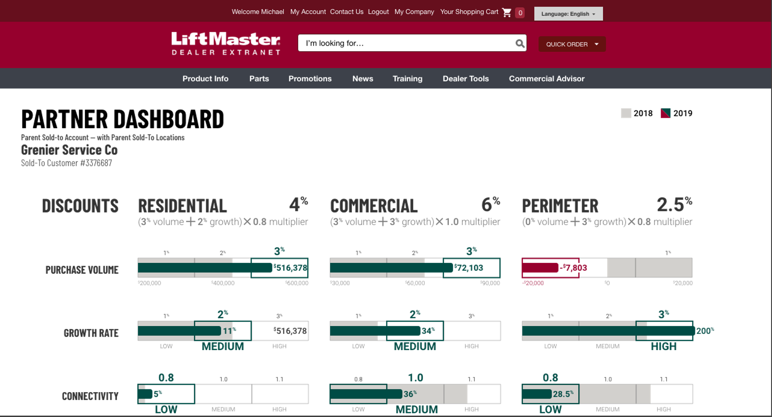This screenshot has width=772, height=417.
Task: Open the Commercial Advisor menu
Action: (x=547, y=79)
